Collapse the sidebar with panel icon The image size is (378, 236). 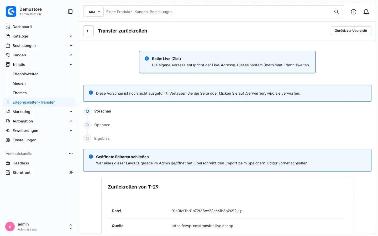click(70, 12)
